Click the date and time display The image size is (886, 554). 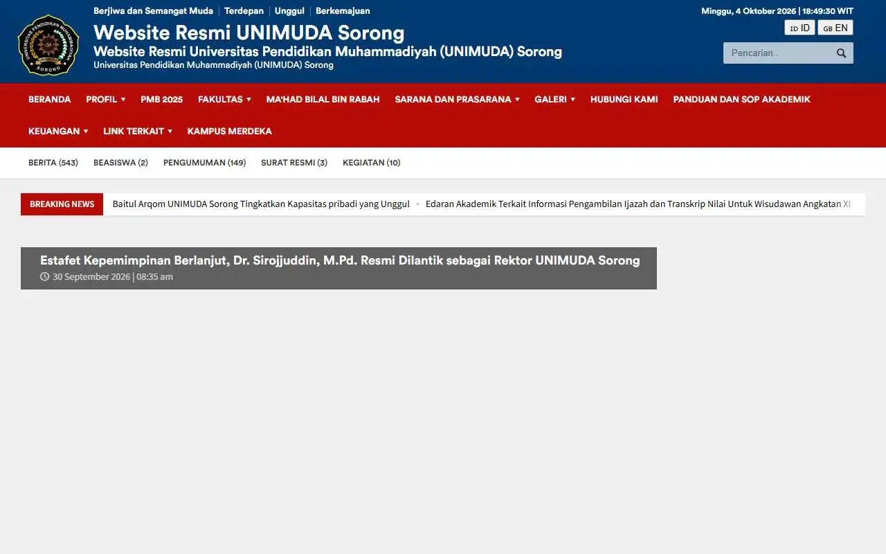point(777,11)
